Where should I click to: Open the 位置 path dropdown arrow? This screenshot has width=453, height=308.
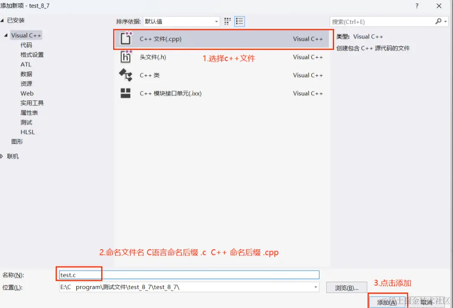(316, 287)
